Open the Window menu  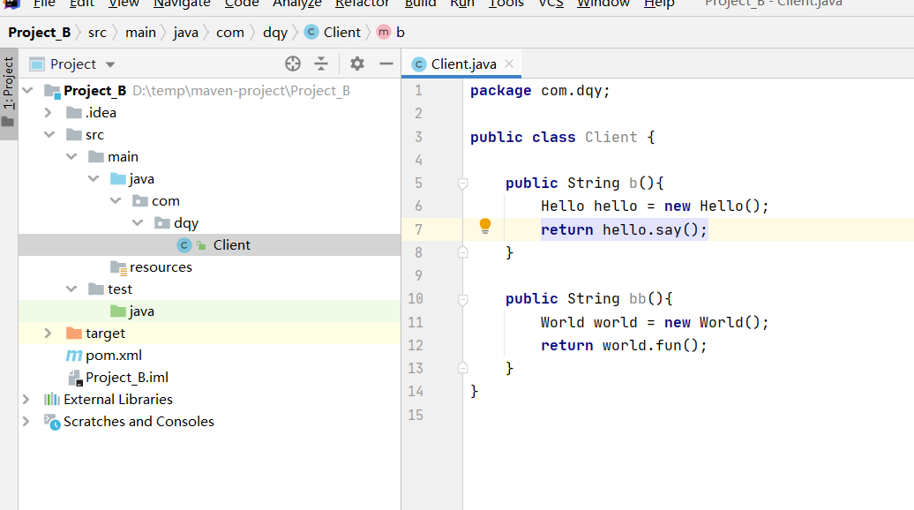tap(603, 4)
